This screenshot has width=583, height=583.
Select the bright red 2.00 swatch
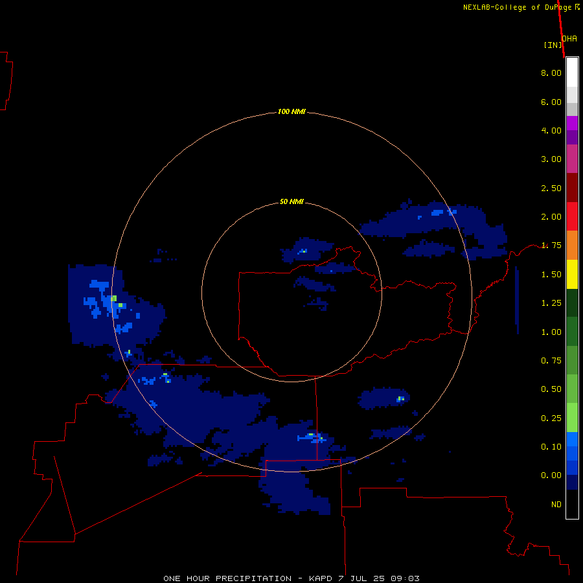572,216
